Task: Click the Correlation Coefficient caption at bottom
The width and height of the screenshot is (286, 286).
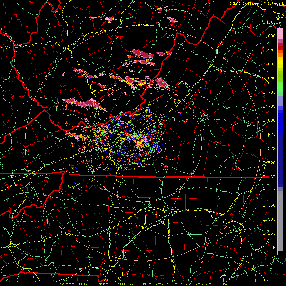Action: point(100,284)
